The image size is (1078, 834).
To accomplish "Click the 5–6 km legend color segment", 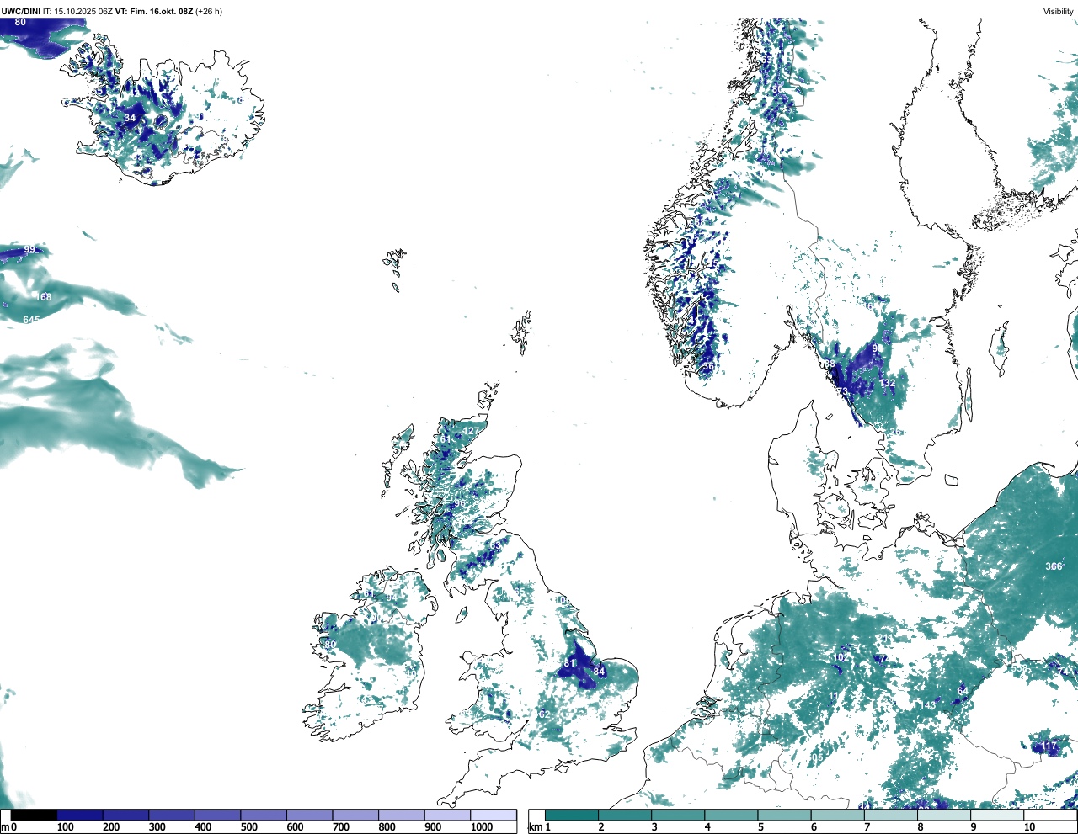I will (785, 815).
